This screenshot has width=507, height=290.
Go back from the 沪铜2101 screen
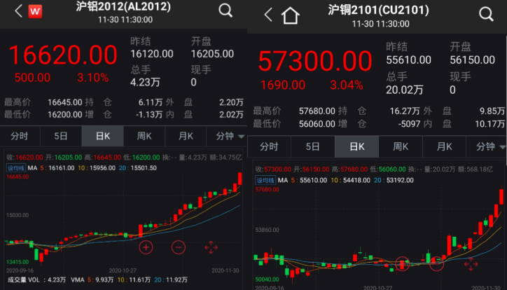point(268,15)
